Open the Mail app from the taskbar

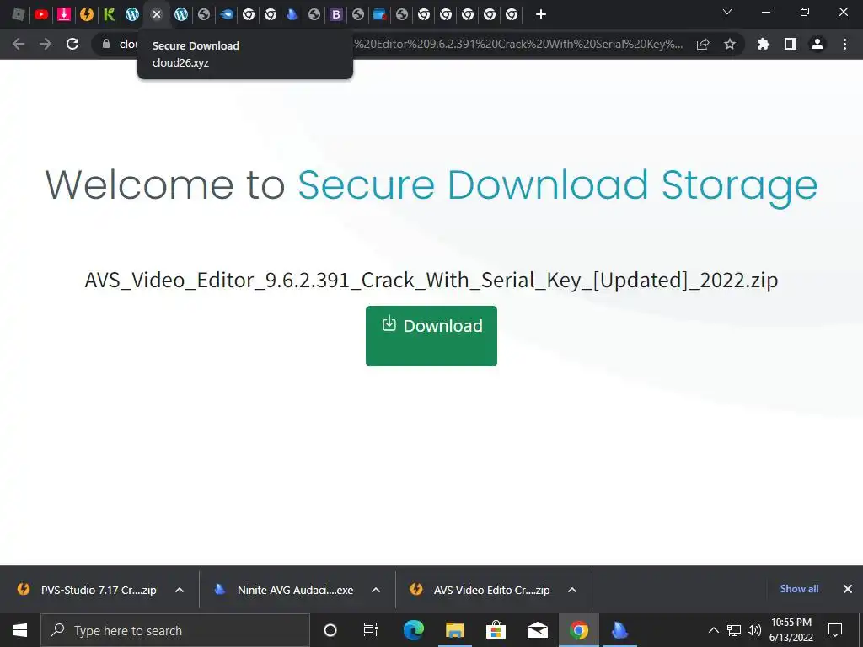point(537,630)
